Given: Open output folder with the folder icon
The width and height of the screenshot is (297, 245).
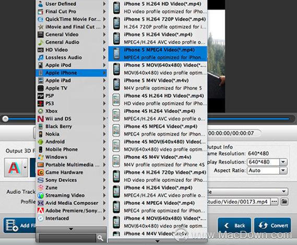Looking at the screenshot, I should click(x=284, y=202).
